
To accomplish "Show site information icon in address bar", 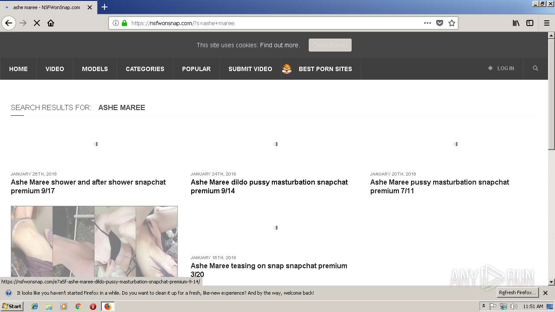I will (116, 23).
